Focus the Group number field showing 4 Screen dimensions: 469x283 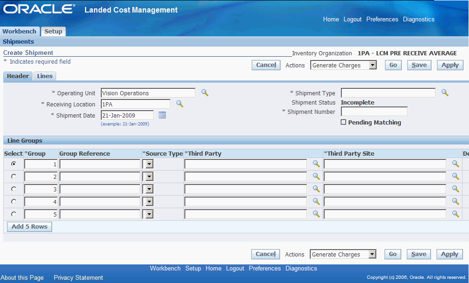(x=41, y=202)
